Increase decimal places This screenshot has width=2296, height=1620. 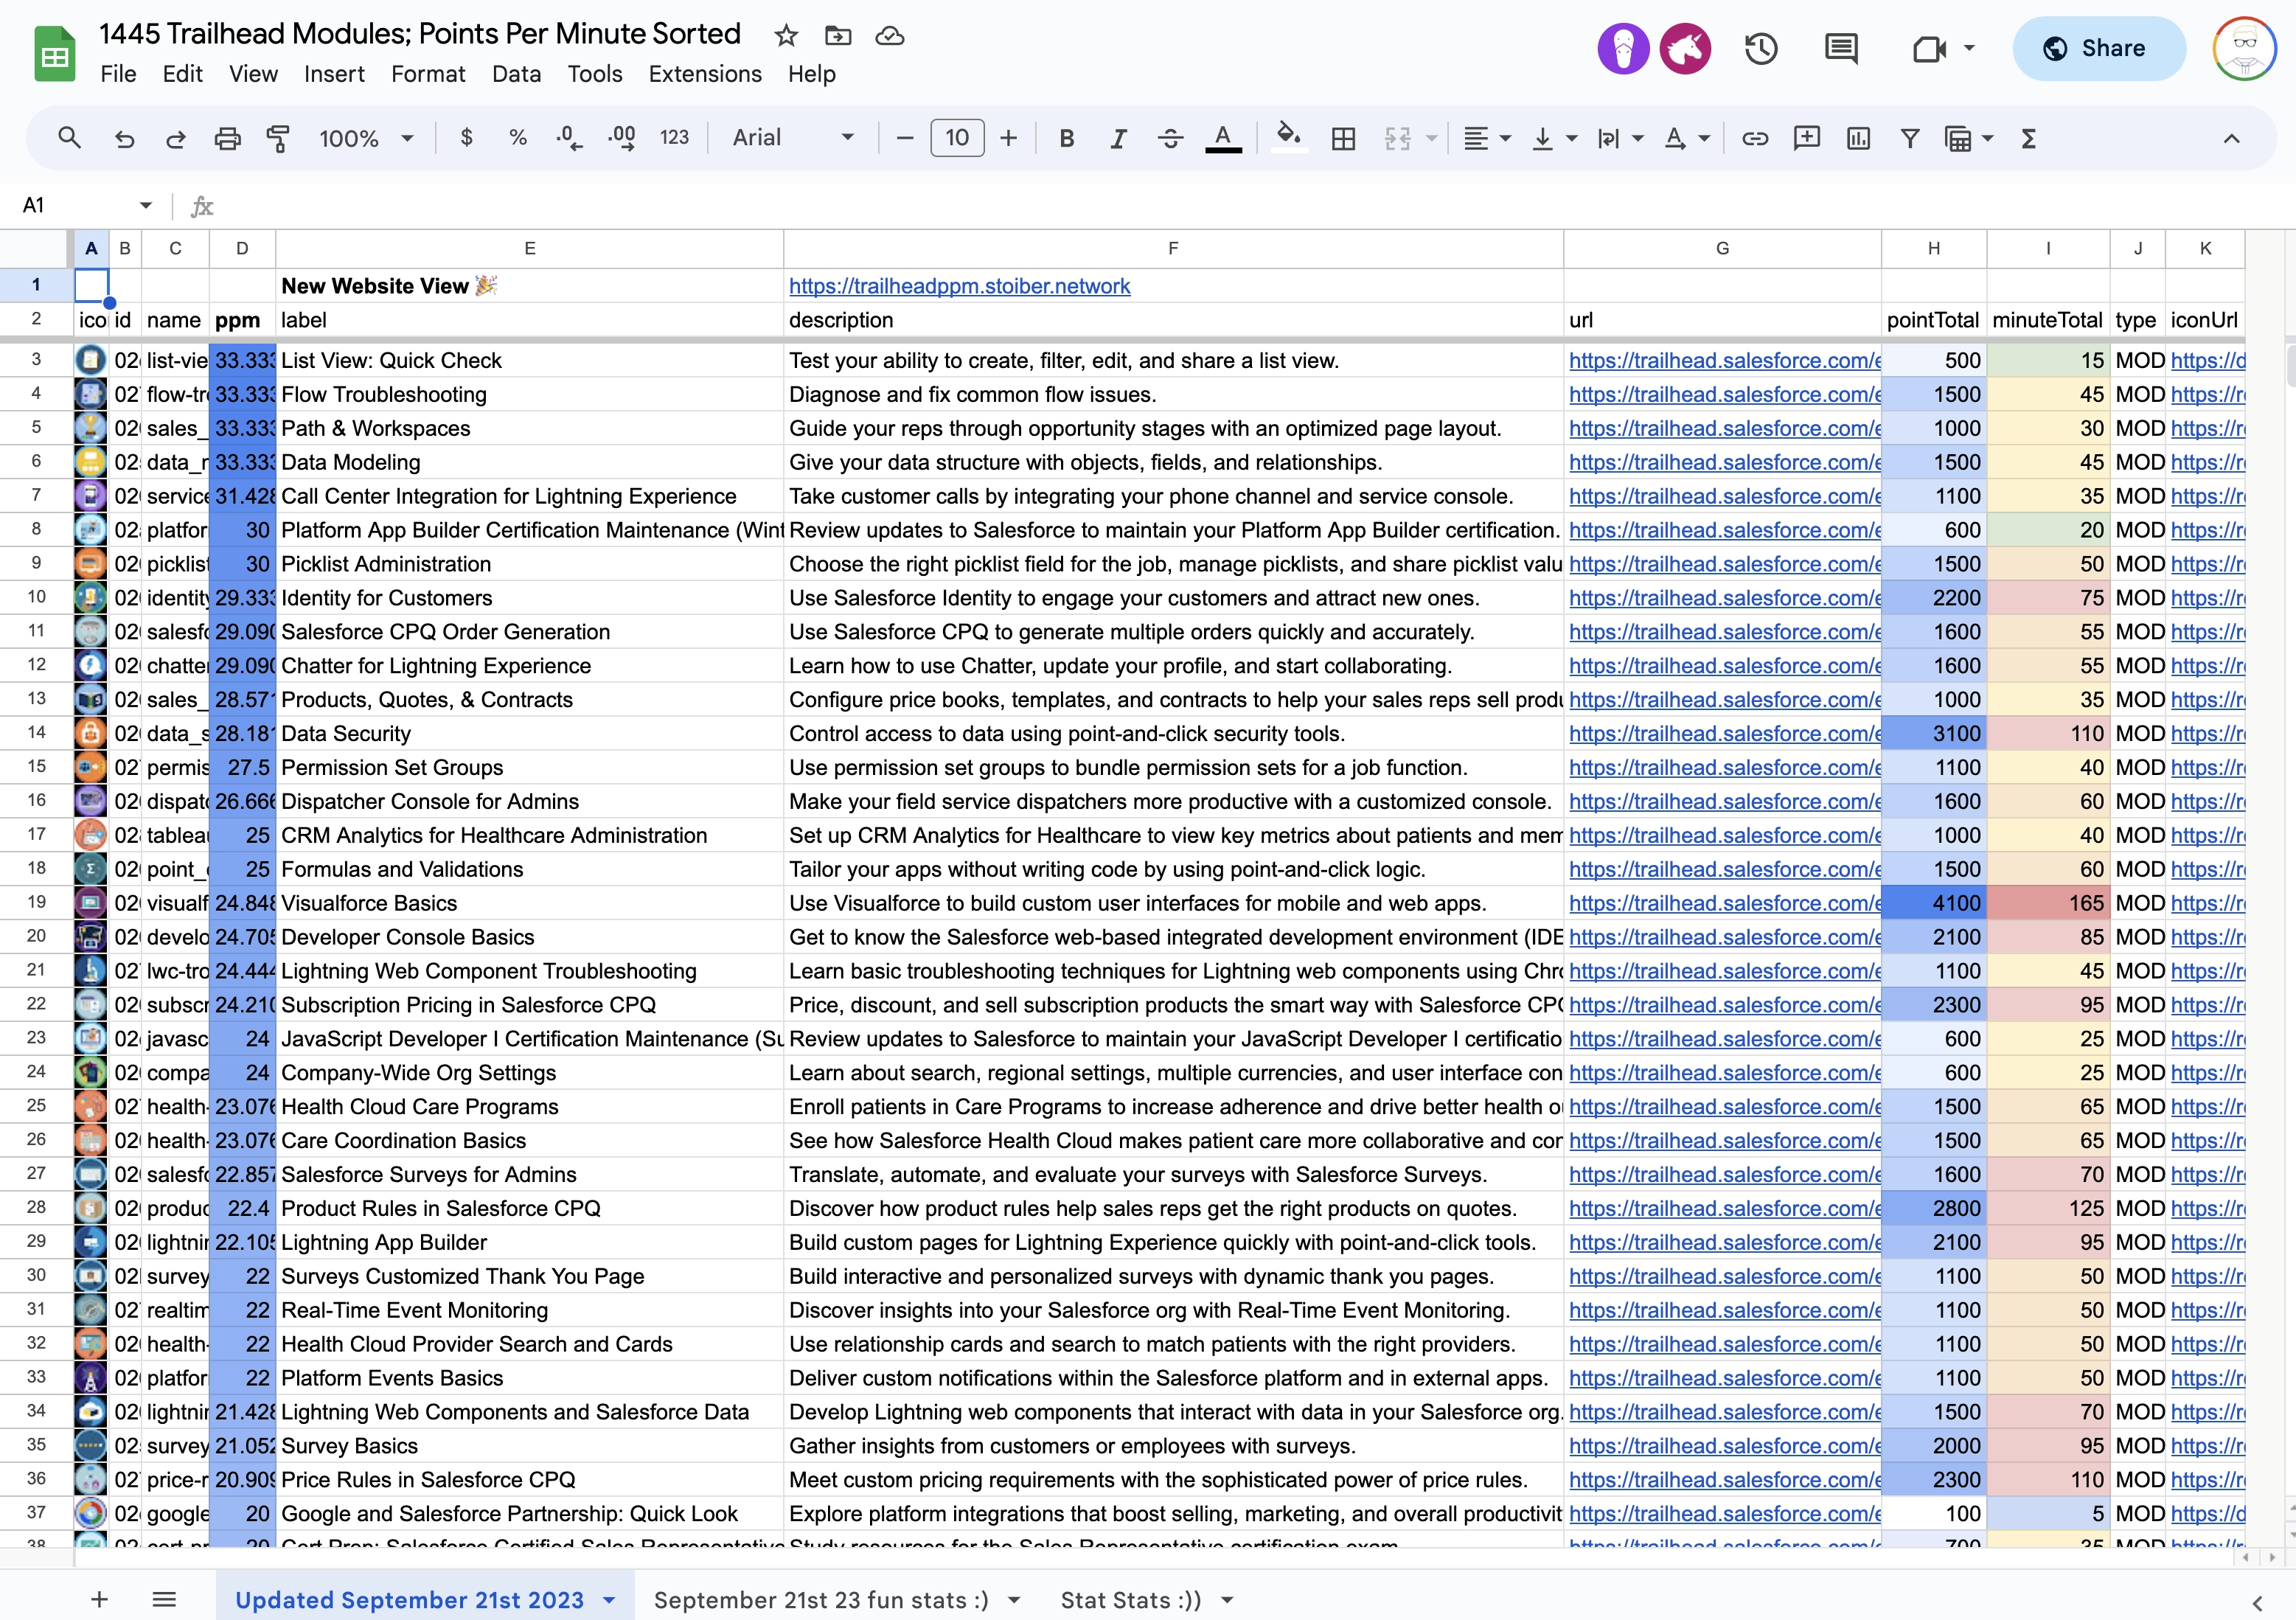click(622, 138)
